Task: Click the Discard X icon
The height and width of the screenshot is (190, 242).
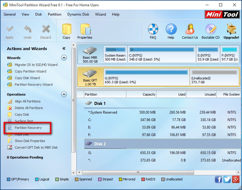Action: 46,29
